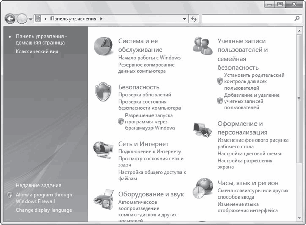The image size is (306, 225).
Task: Open the recent pages dropdown arrow beside Forward
Action: click(x=30, y=19)
